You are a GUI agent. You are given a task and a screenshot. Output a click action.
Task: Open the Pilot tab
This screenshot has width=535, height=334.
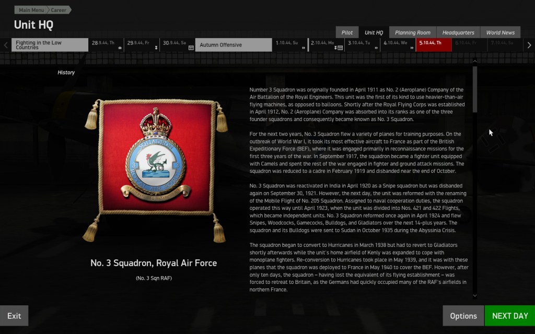coord(347,32)
